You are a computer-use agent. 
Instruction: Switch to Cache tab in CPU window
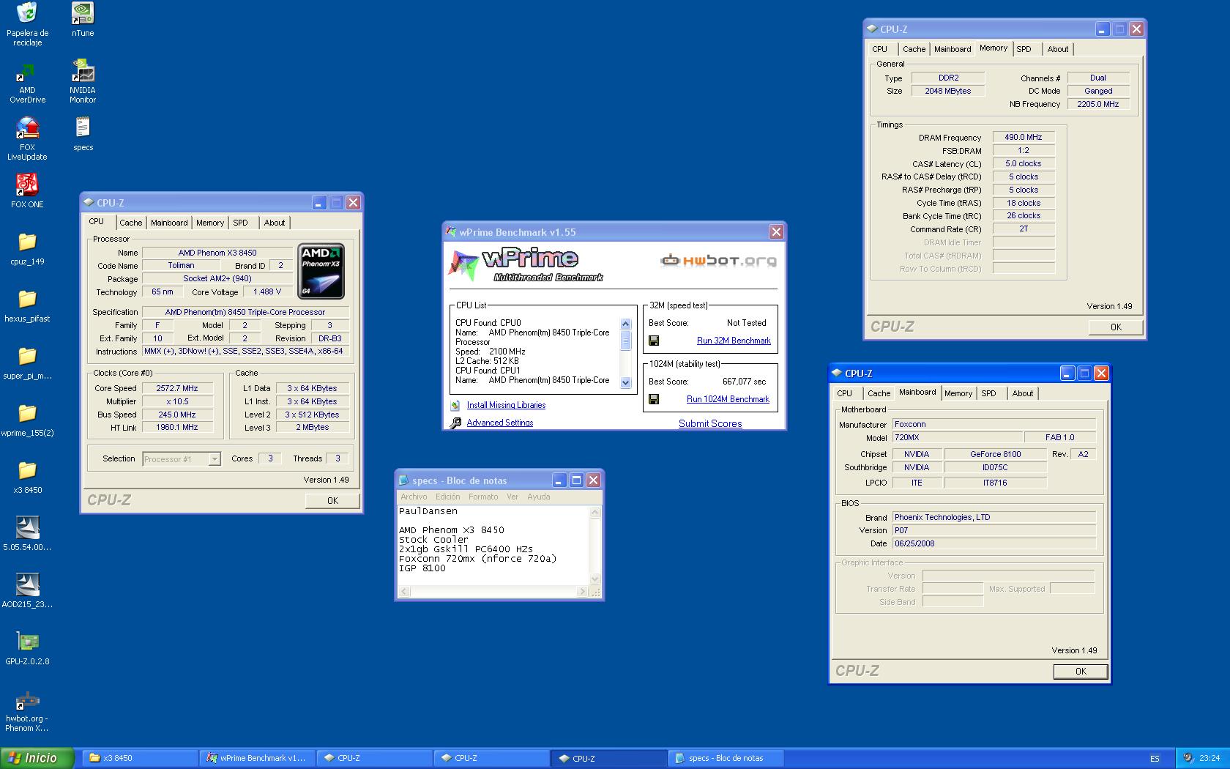pos(131,223)
